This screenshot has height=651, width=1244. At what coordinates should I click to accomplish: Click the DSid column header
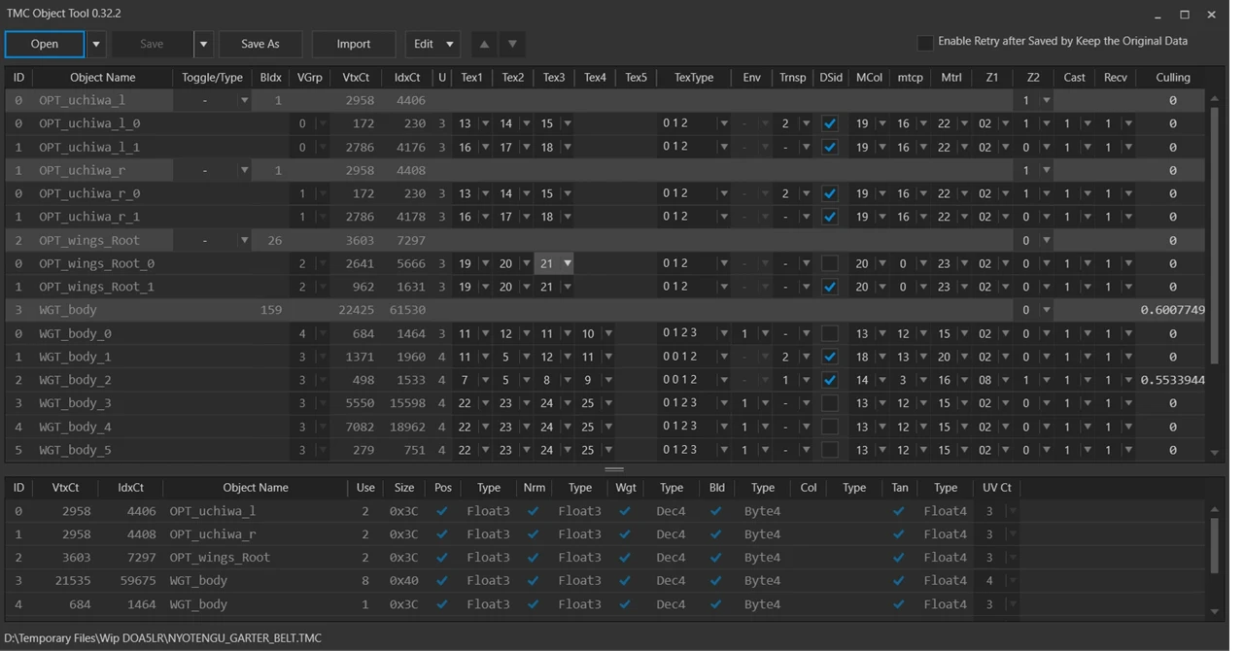(x=831, y=78)
